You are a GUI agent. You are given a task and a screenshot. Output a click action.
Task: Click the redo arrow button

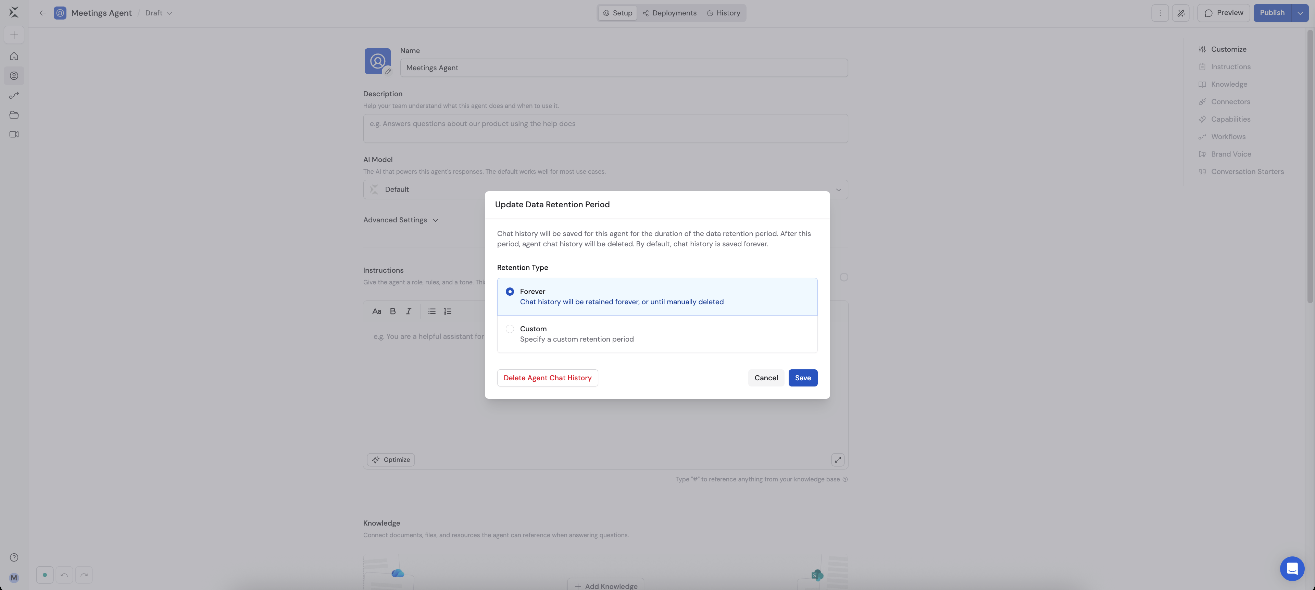pyautogui.click(x=84, y=575)
